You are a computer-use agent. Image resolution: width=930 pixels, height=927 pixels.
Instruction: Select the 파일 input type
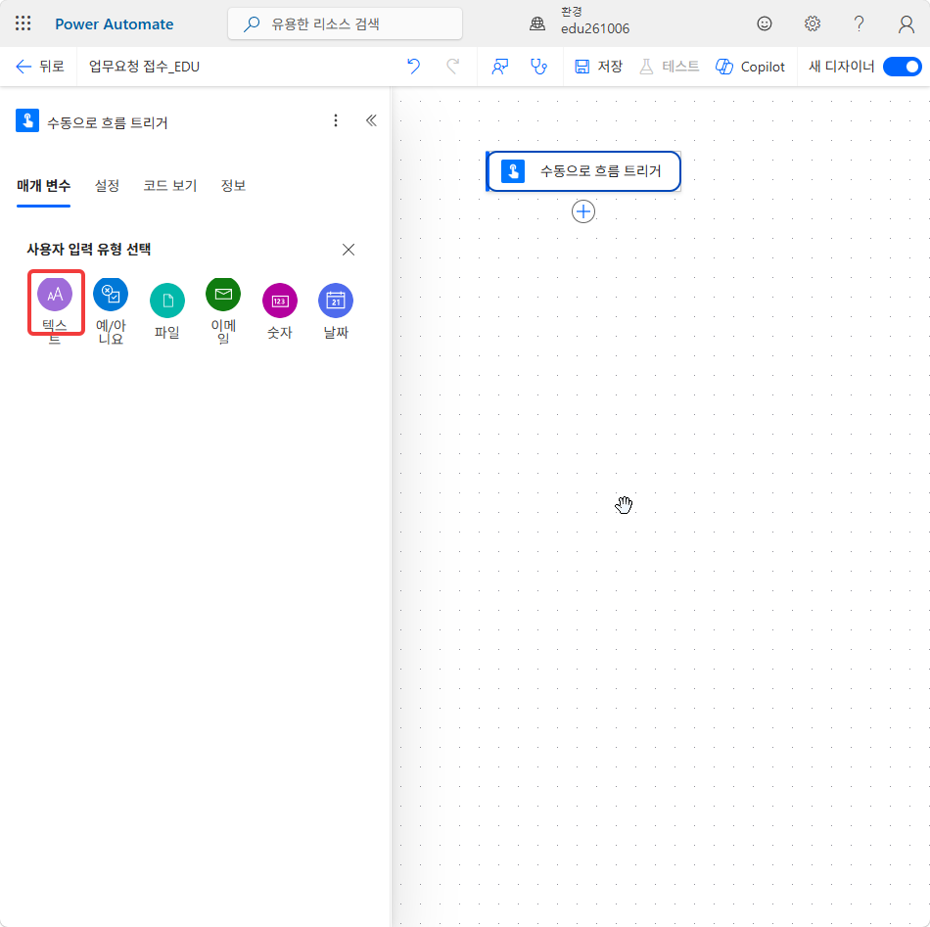[x=166, y=310]
